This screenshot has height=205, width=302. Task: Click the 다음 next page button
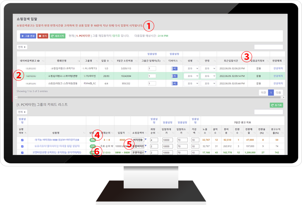[278, 92]
